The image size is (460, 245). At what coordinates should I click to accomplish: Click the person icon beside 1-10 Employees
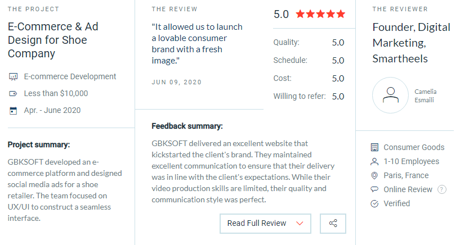[374, 161]
